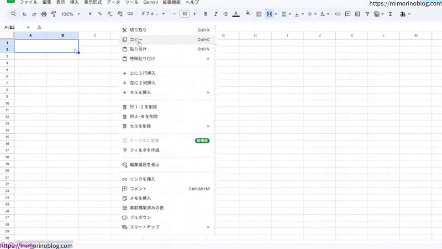The width and height of the screenshot is (442, 249).
Task: Decrease decimal places
Action: [109, 14]
